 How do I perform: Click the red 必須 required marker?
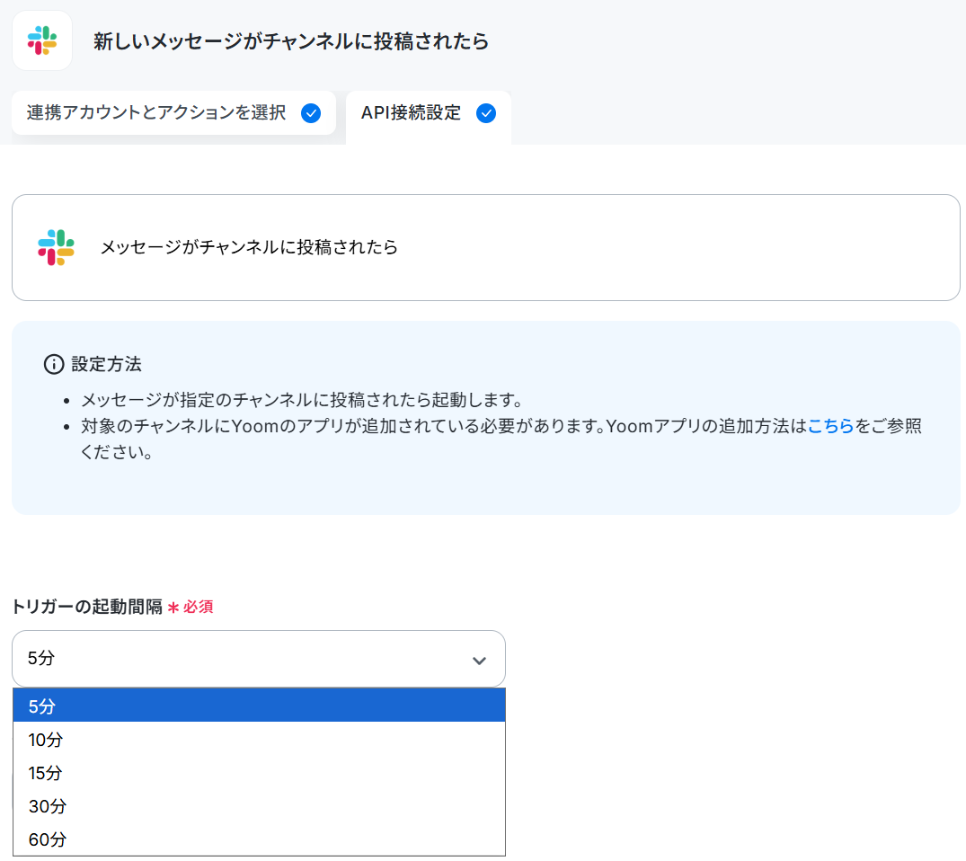click(191, 607)
